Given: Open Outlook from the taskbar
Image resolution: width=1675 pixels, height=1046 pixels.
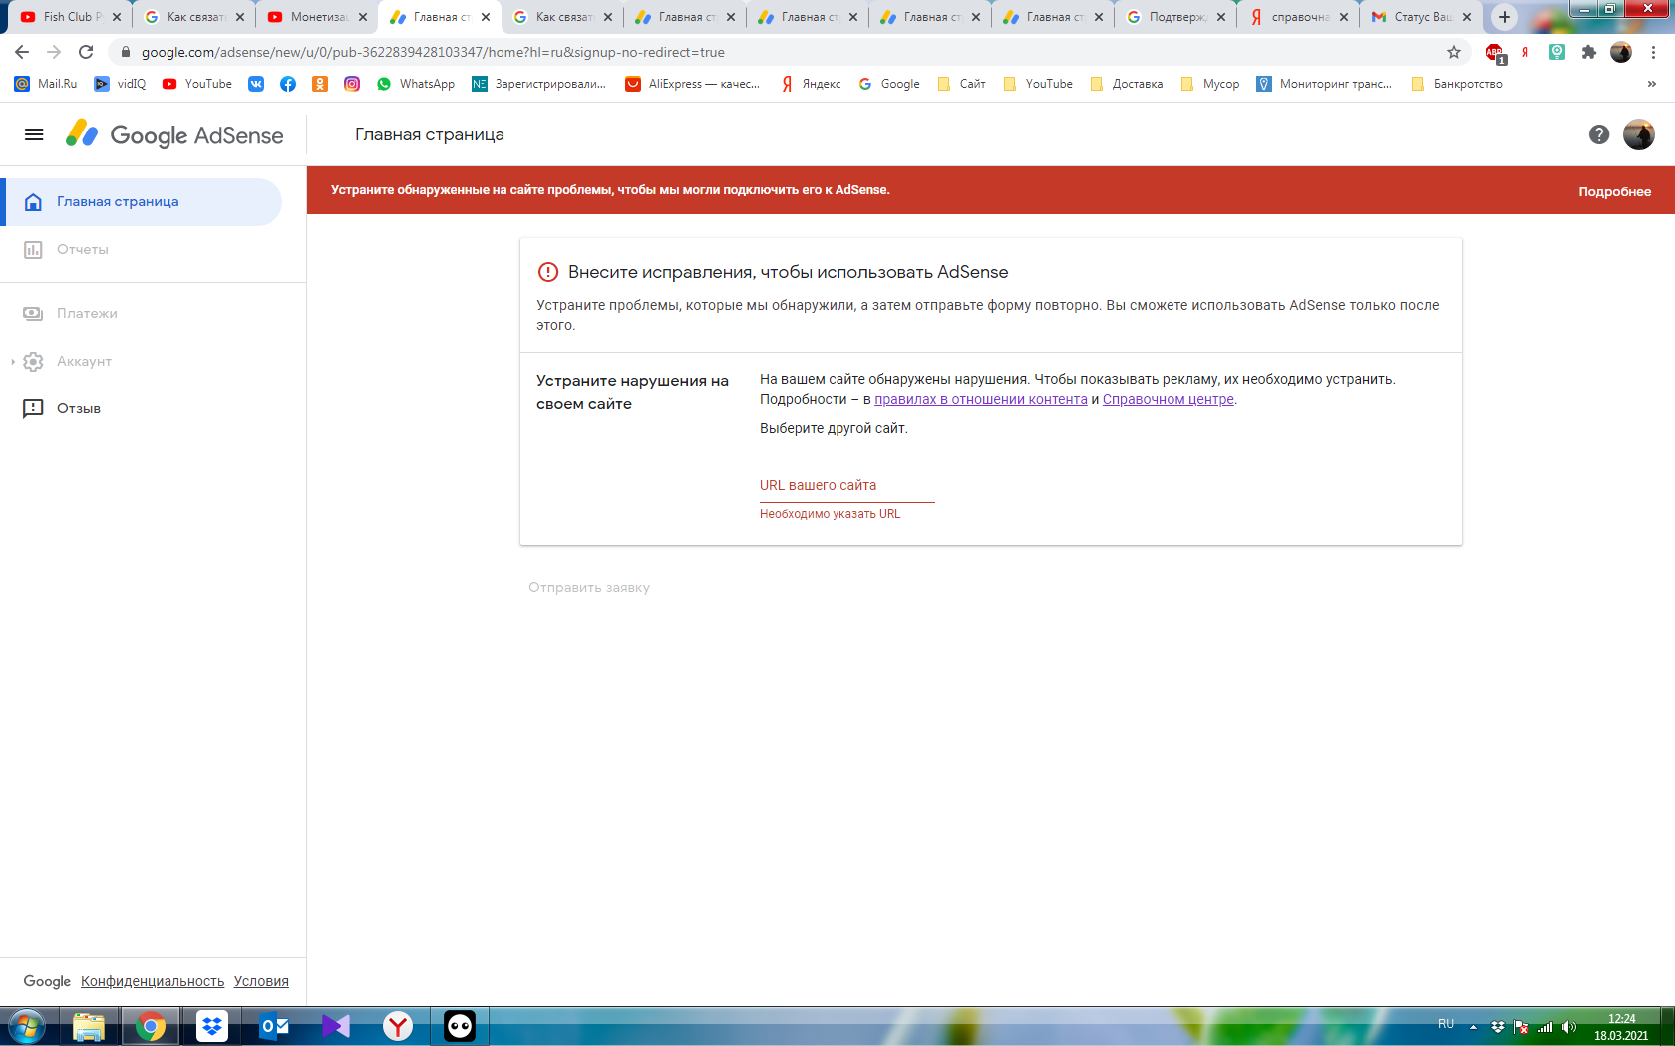Looking at the screenshot, I should click(274, 1026).
